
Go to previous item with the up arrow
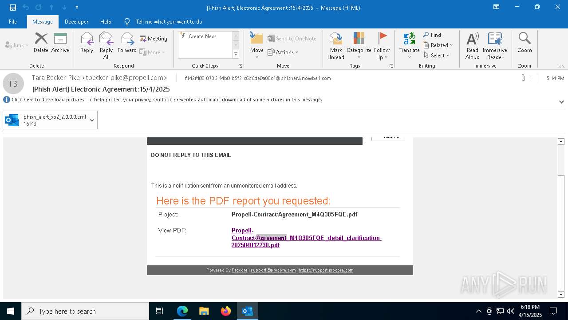point(51,8)
